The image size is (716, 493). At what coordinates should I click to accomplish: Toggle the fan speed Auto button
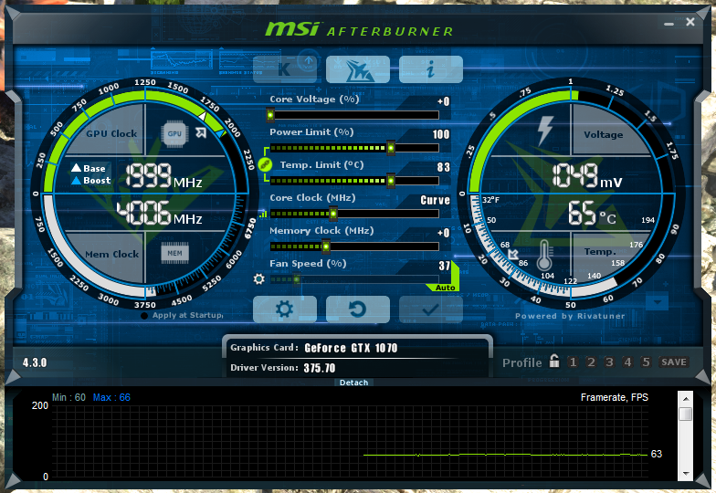445,288
